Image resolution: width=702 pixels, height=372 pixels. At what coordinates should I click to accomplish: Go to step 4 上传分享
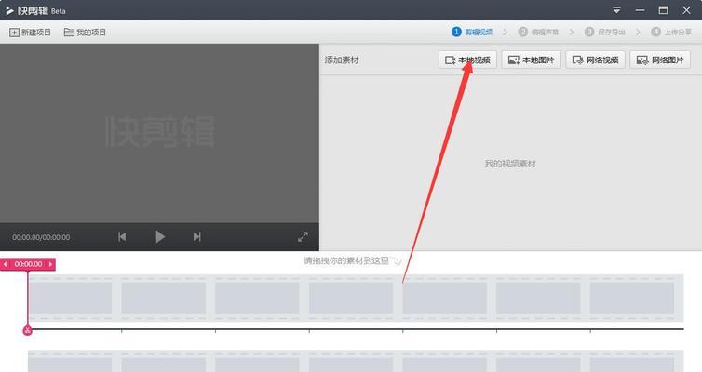pos(671,33)
